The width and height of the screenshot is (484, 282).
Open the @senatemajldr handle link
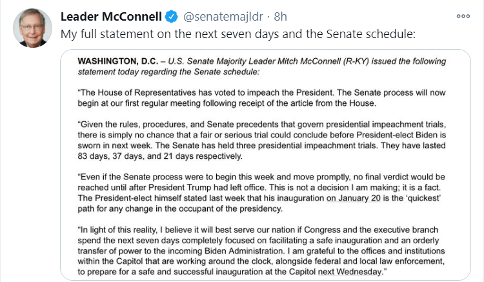(x=223, y=17)
